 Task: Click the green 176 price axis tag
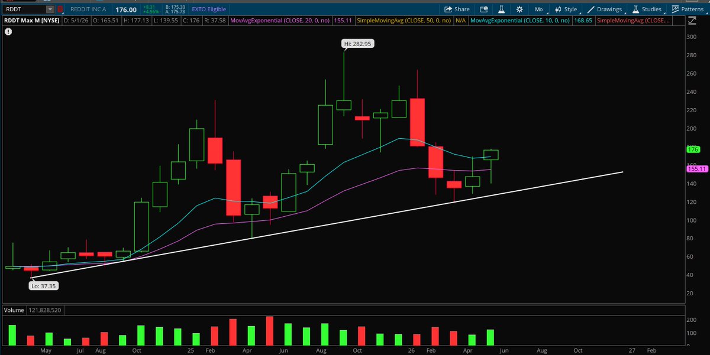click(693, 149)
